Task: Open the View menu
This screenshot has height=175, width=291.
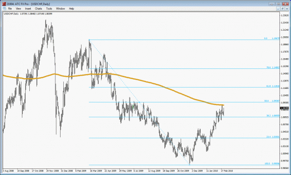Action: point(18,8)
